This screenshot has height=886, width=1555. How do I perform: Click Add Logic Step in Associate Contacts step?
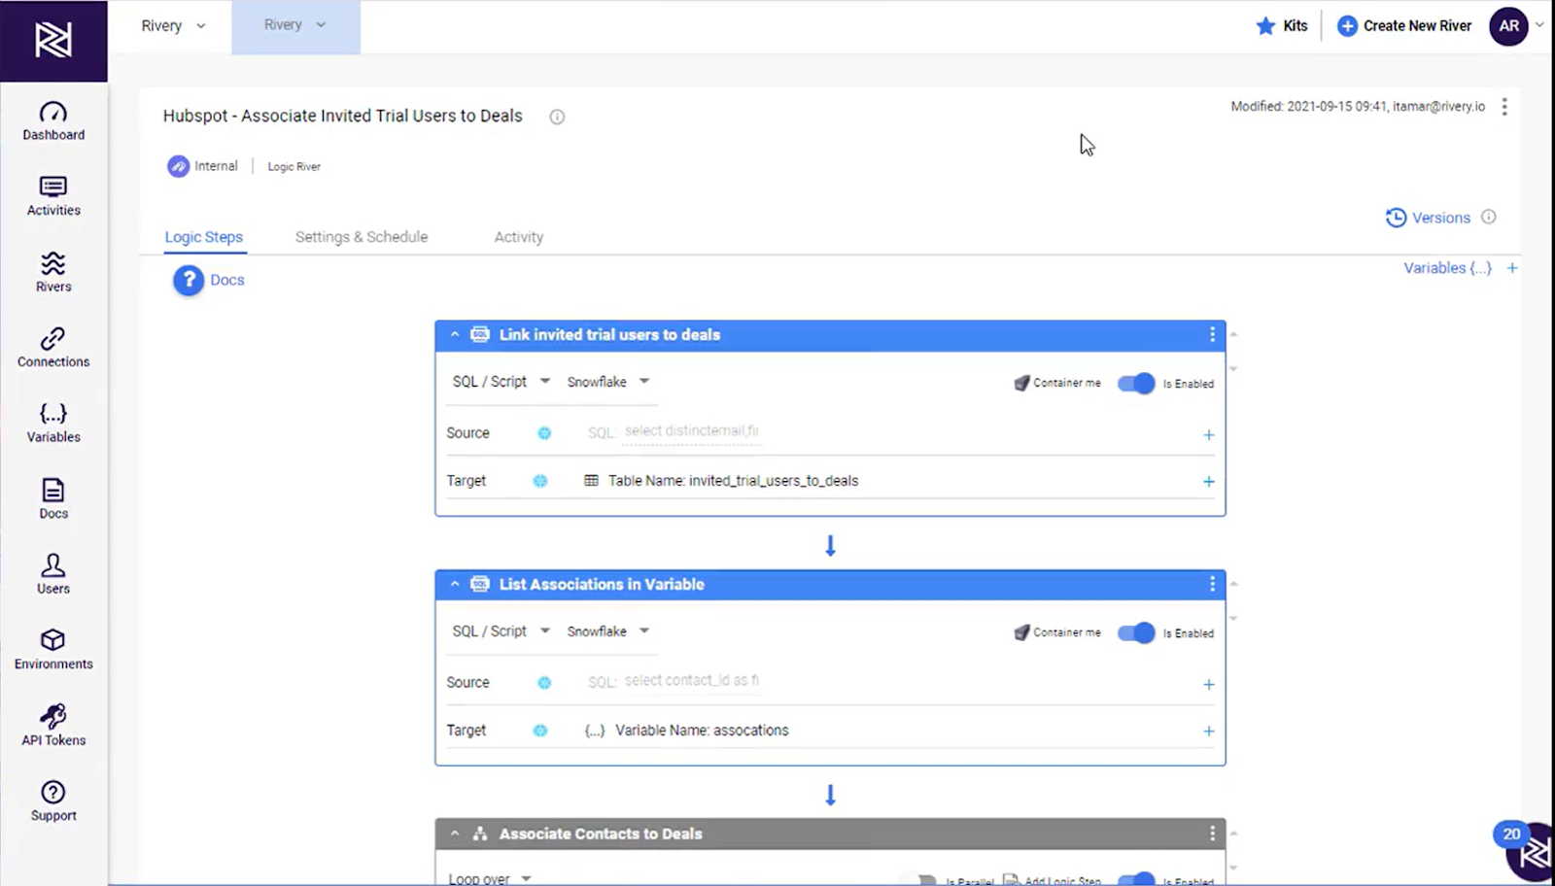click(1052, 880)
